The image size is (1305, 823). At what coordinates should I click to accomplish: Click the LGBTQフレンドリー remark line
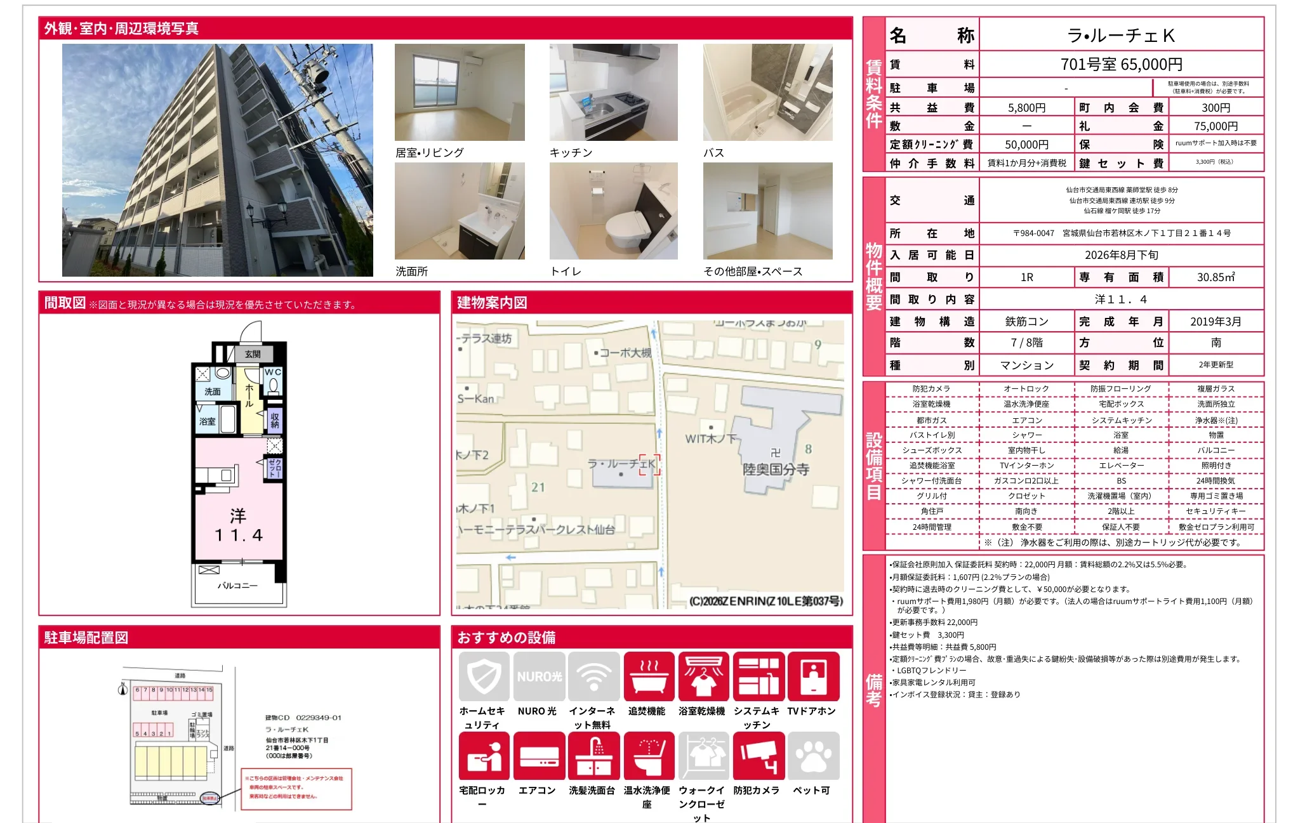929,670
